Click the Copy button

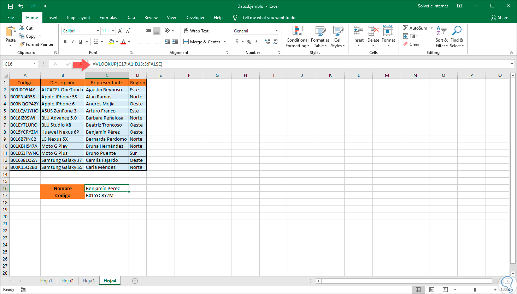28,36
